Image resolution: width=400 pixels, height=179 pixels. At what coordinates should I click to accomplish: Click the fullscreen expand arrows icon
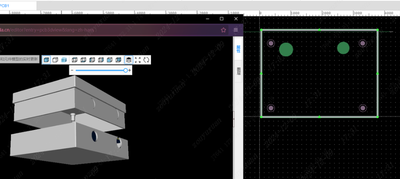click(x=138, y=60)
